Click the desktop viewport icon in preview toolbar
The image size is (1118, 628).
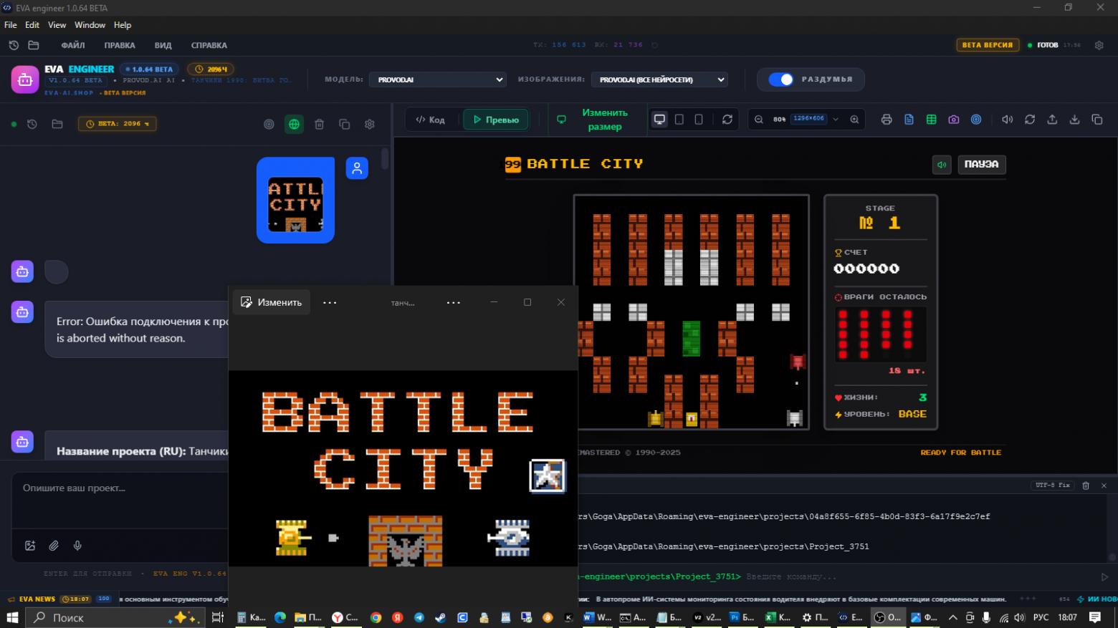click(x=659, y=120)
